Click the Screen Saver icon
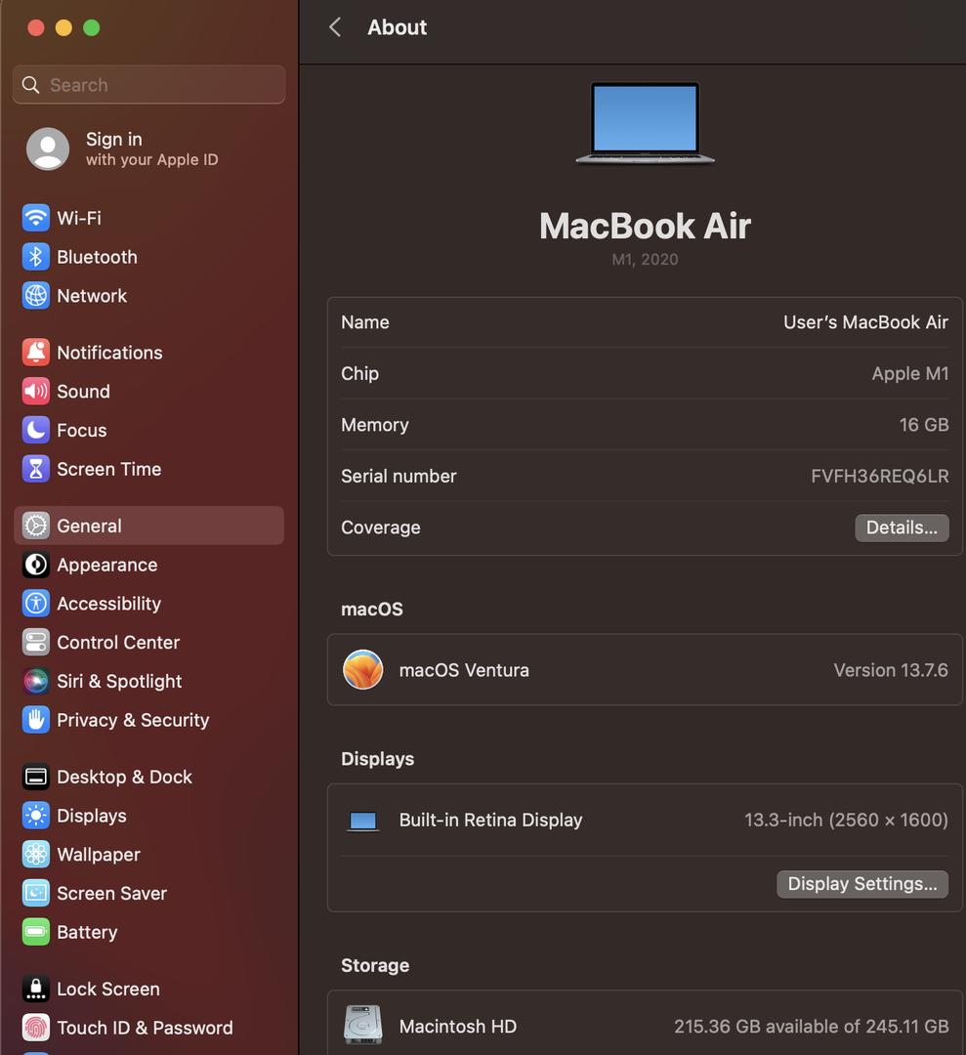966x1055 pixels. point(36,893)
